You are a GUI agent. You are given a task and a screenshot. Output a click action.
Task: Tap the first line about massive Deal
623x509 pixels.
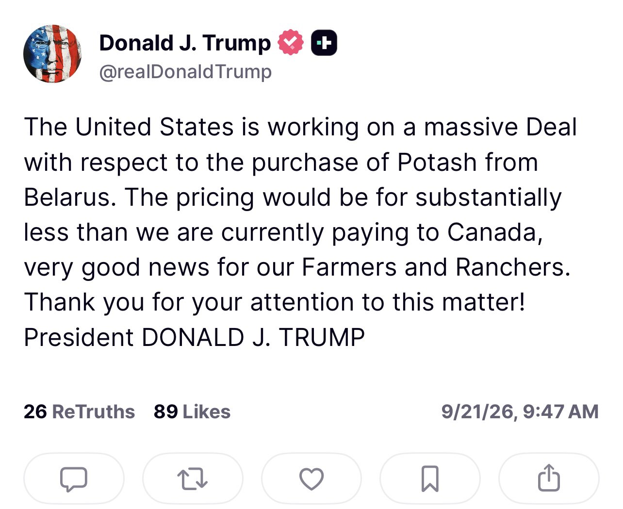tap(300, 127)
